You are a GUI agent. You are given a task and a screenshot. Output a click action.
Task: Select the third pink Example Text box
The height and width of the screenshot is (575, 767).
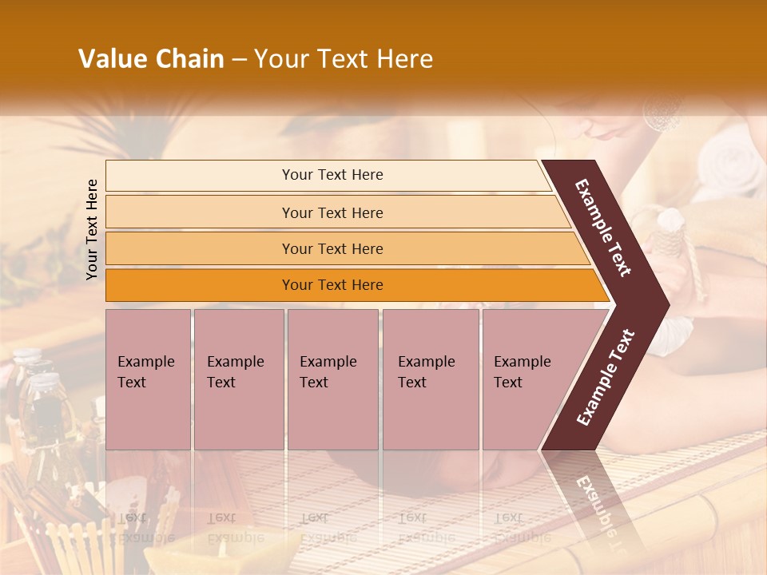coord(333,379)
